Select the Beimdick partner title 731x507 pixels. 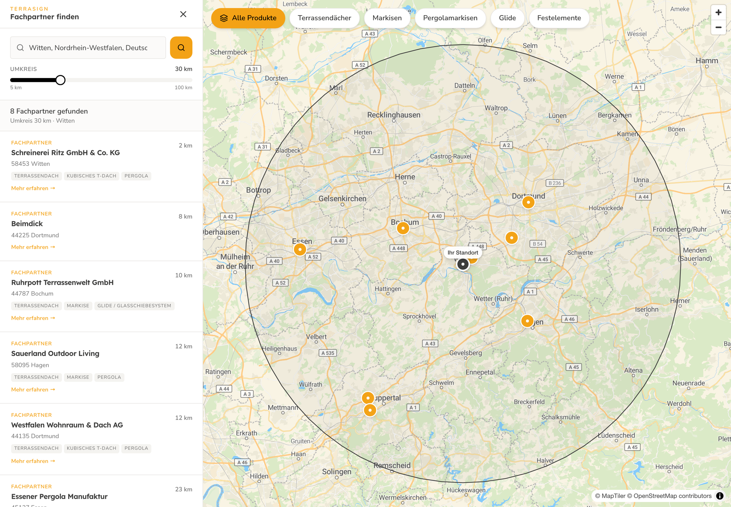(x=27, y=224)
